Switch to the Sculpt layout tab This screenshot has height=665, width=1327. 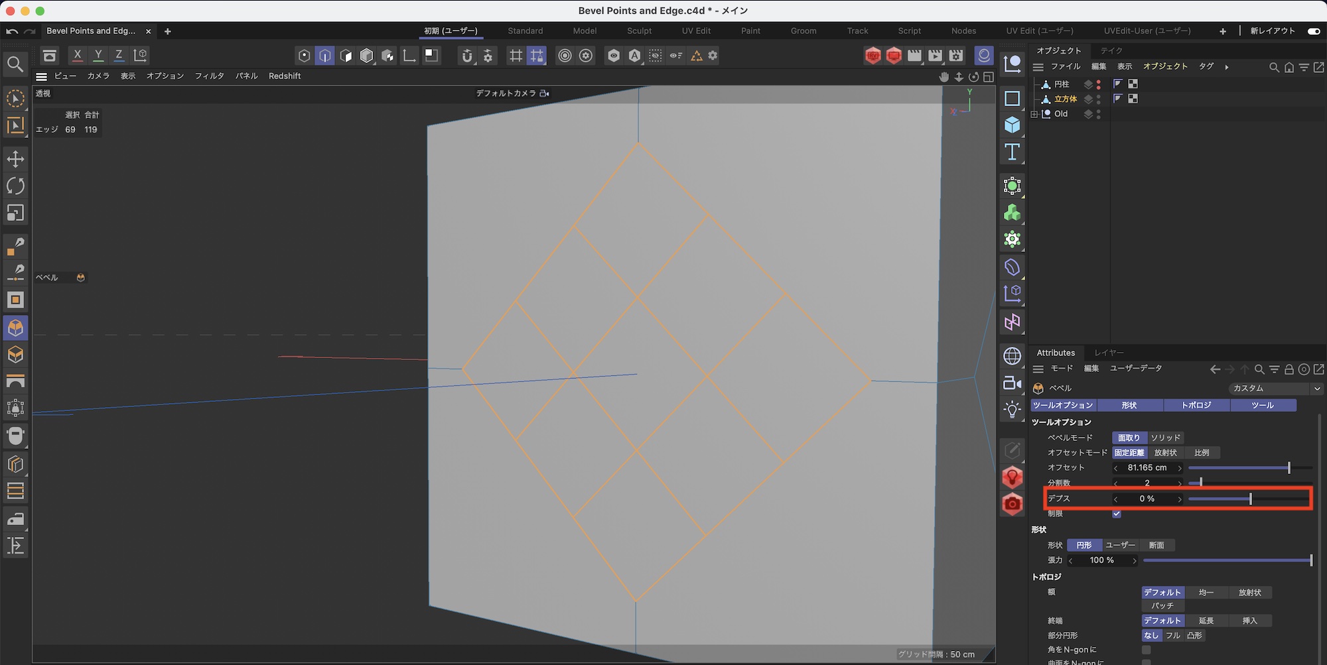pyautogui.click(x=639, y=31)
